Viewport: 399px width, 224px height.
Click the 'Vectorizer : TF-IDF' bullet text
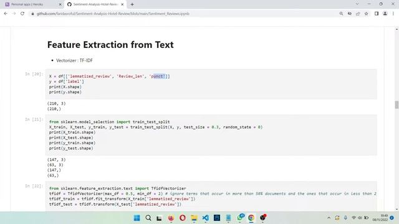point(74,60)
